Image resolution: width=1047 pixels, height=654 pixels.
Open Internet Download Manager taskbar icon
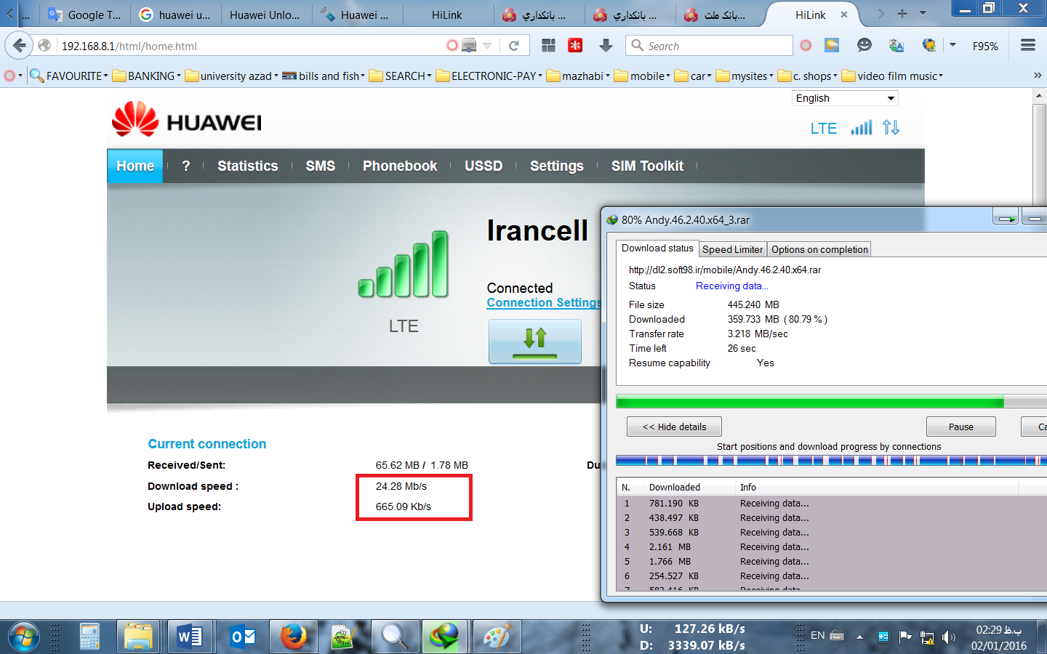[x=444, y=637]
